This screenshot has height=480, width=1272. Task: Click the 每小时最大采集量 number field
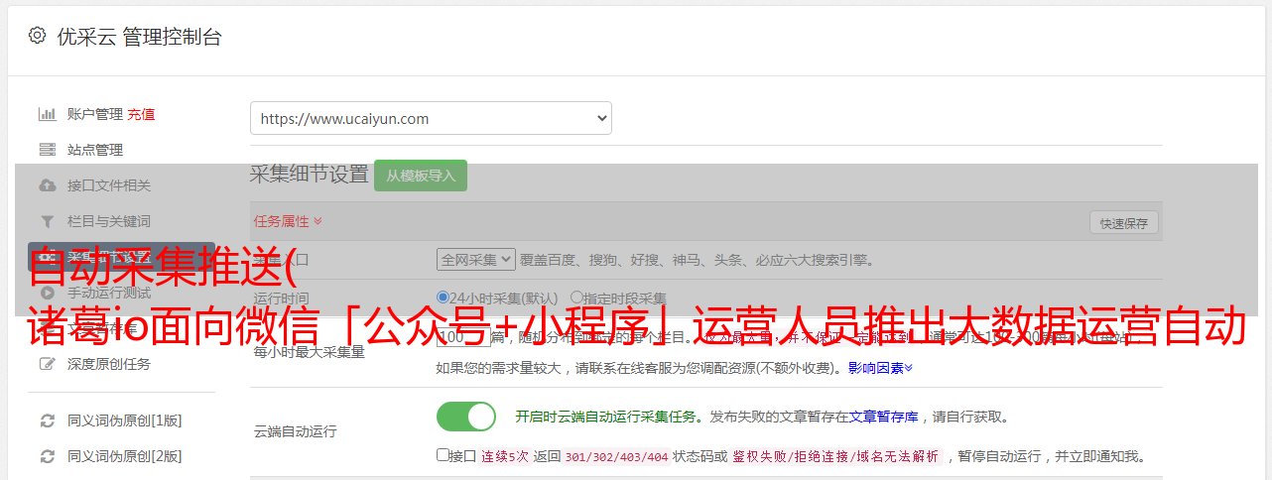click(463, 336)
